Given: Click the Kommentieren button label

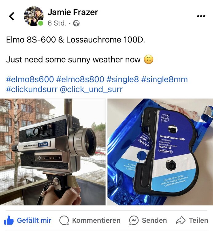Looking at the screenshot, I should 96,221.
